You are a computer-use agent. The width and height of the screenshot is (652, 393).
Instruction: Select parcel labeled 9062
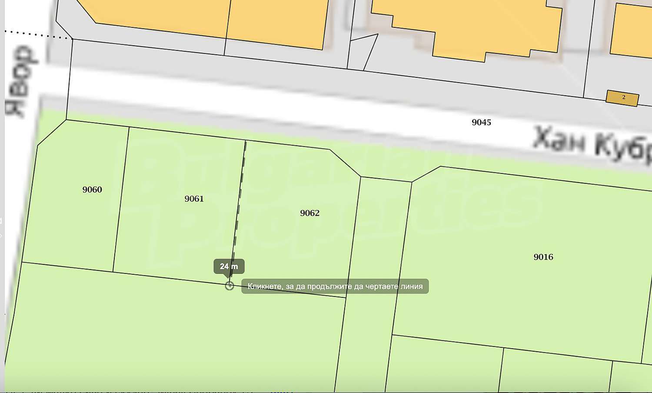coord(309,213)
